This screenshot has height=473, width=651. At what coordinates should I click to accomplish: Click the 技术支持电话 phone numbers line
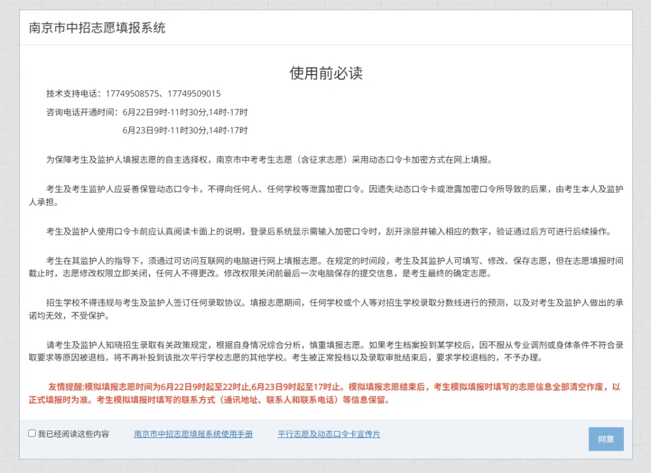pyautogui.click(x=133, y=94)
